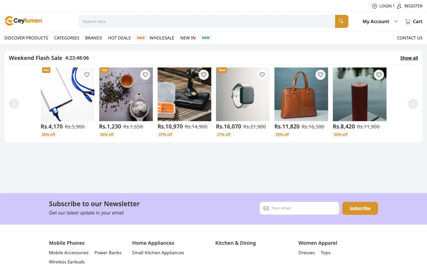Viewport: 427px width, 267px height.
Task: Open Dresses footer link
Action: (307, 253)
